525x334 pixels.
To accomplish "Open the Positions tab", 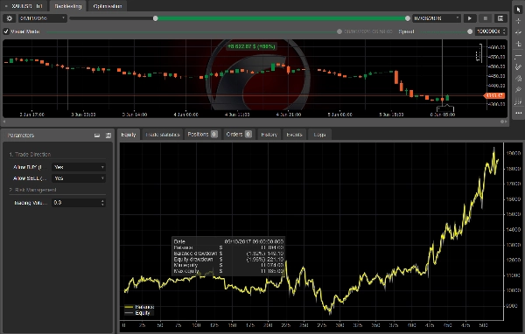I will pos(203,135).
